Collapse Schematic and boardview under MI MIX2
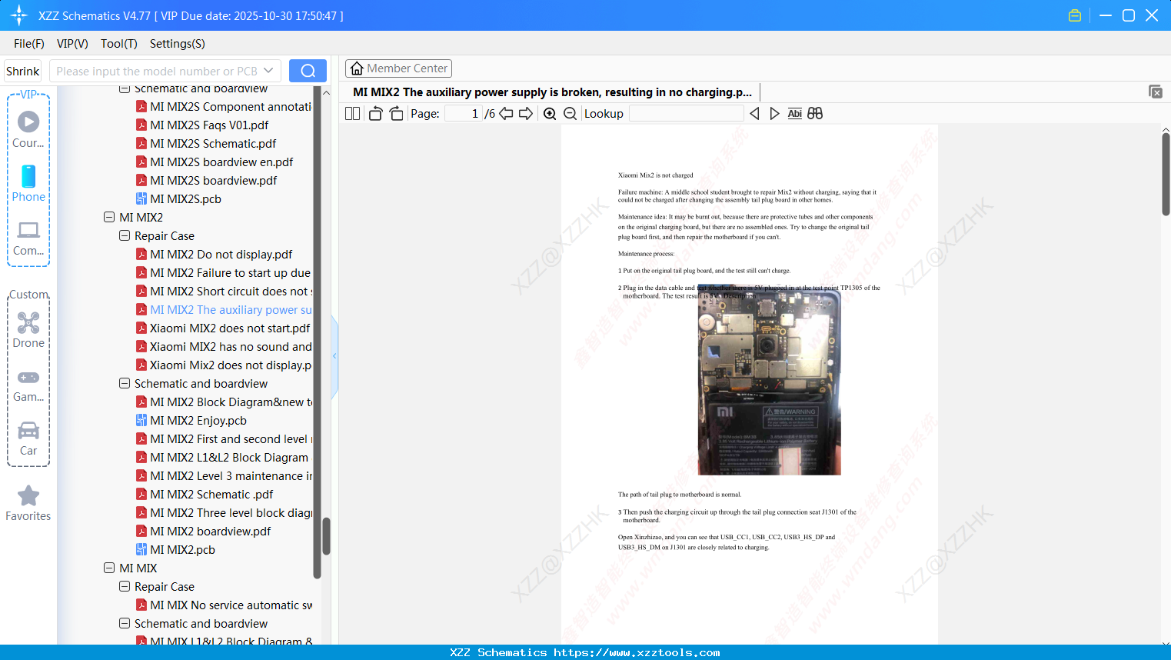The width and height of the screenshot is (1171, 660). pos(125,384)
